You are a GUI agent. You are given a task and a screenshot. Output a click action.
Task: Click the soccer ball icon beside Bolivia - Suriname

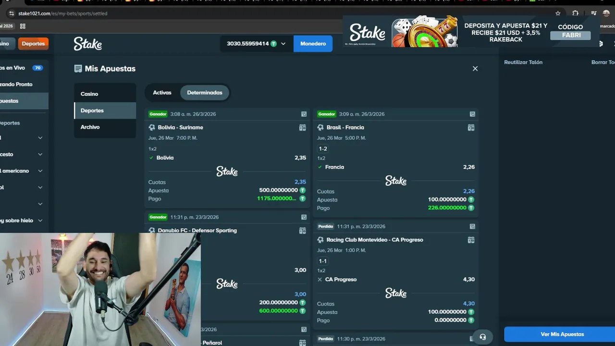point(152,128)
